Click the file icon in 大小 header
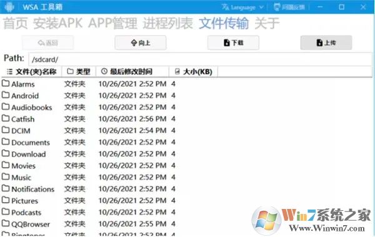Image resolution: width=375 pixels, height=237 pixels. tap(177, 71)
